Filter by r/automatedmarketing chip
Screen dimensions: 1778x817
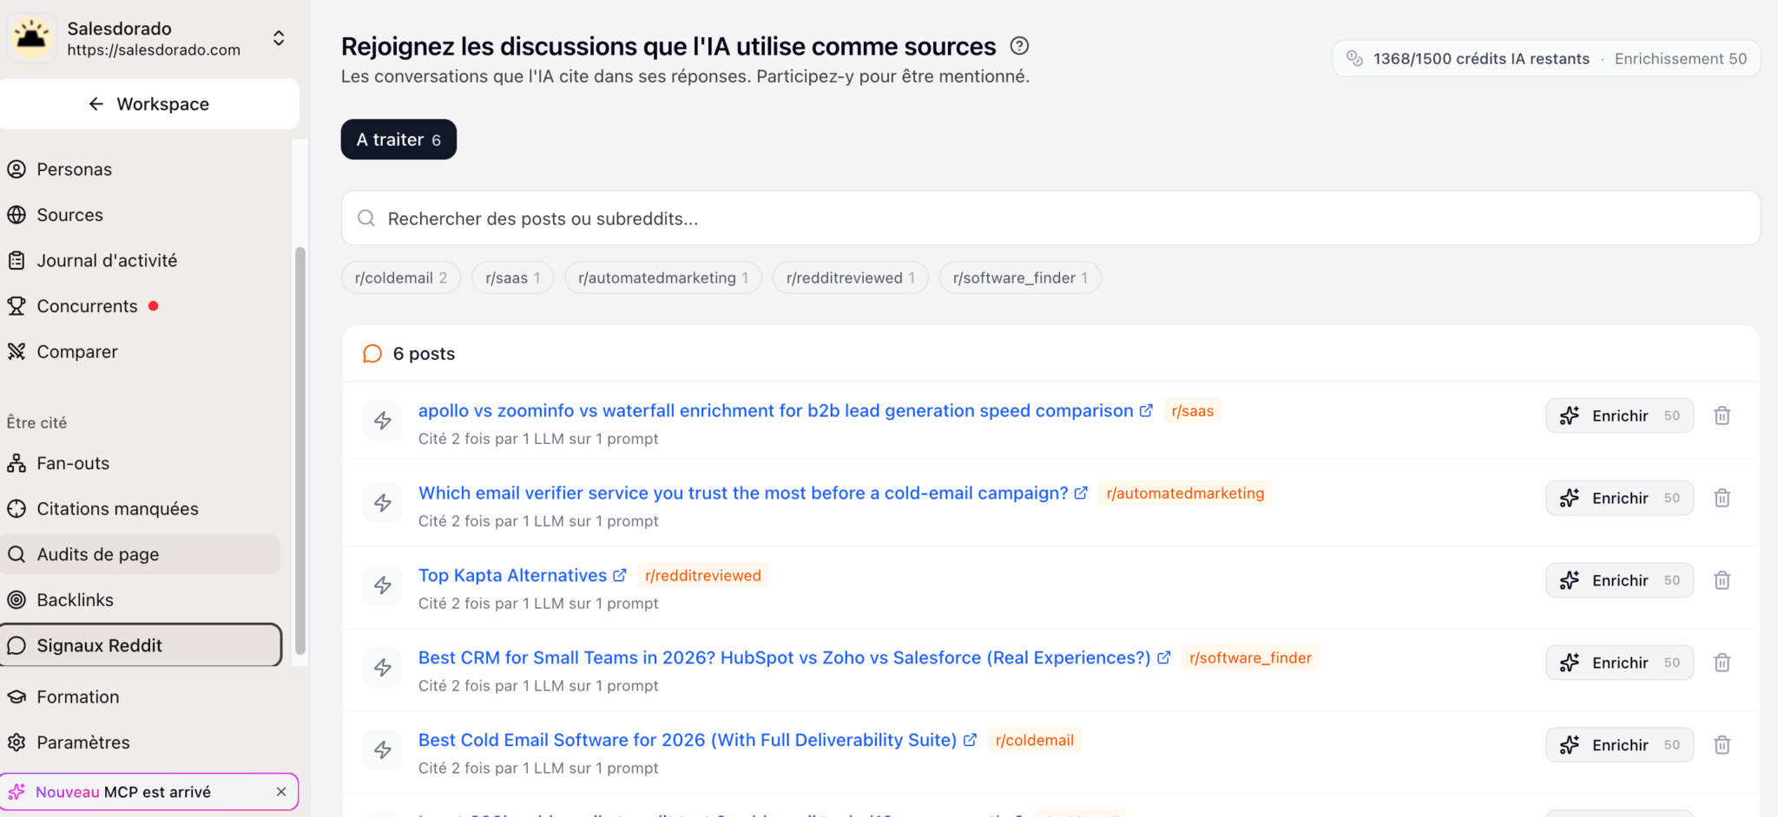pos(663,278)
